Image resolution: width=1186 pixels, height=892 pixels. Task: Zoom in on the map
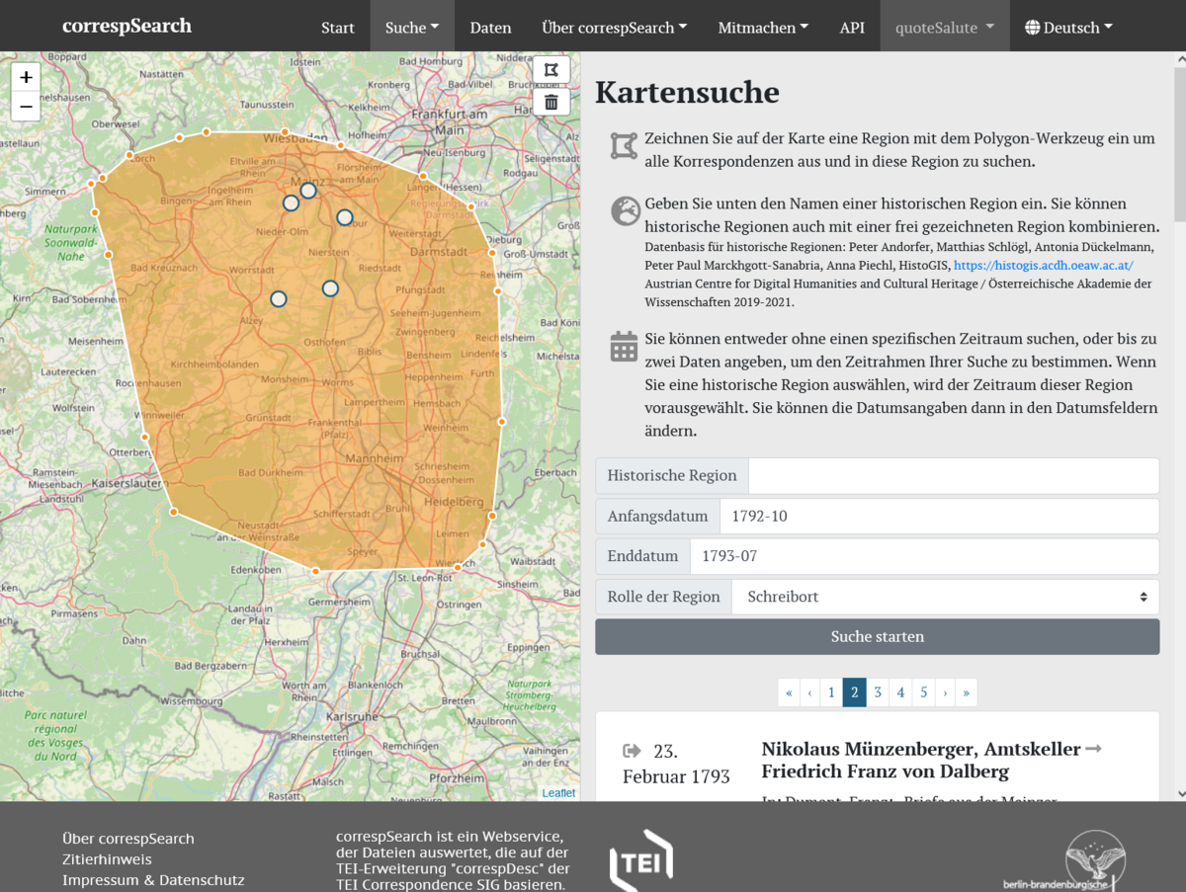[x=26, y=77]
